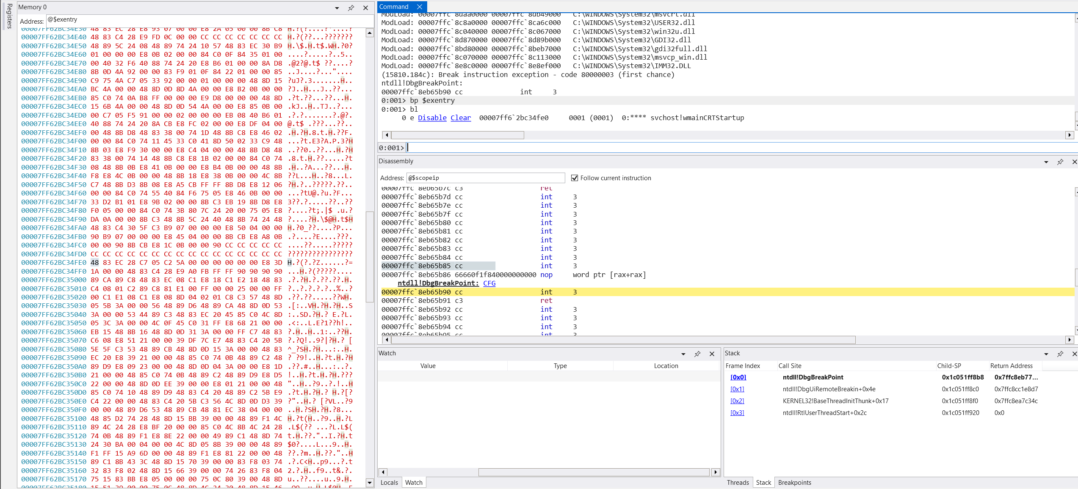Select the Command tab
The image size is (1078, 489).
click(394, 7)
